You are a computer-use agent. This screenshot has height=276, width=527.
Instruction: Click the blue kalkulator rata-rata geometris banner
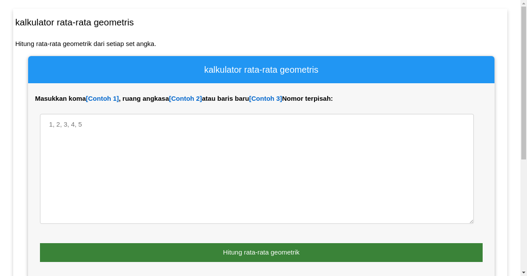click(x=261, y=70)
